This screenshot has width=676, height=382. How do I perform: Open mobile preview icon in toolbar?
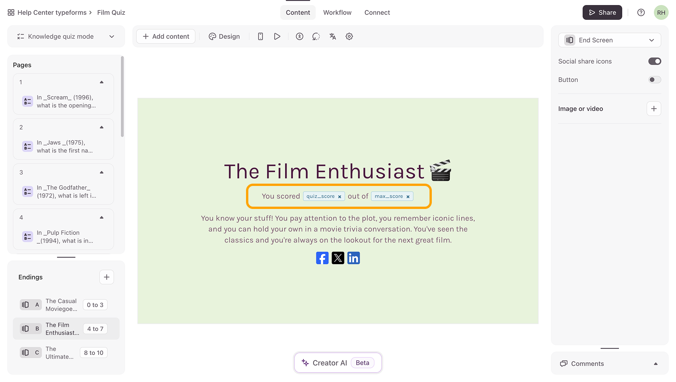point(260,36)
